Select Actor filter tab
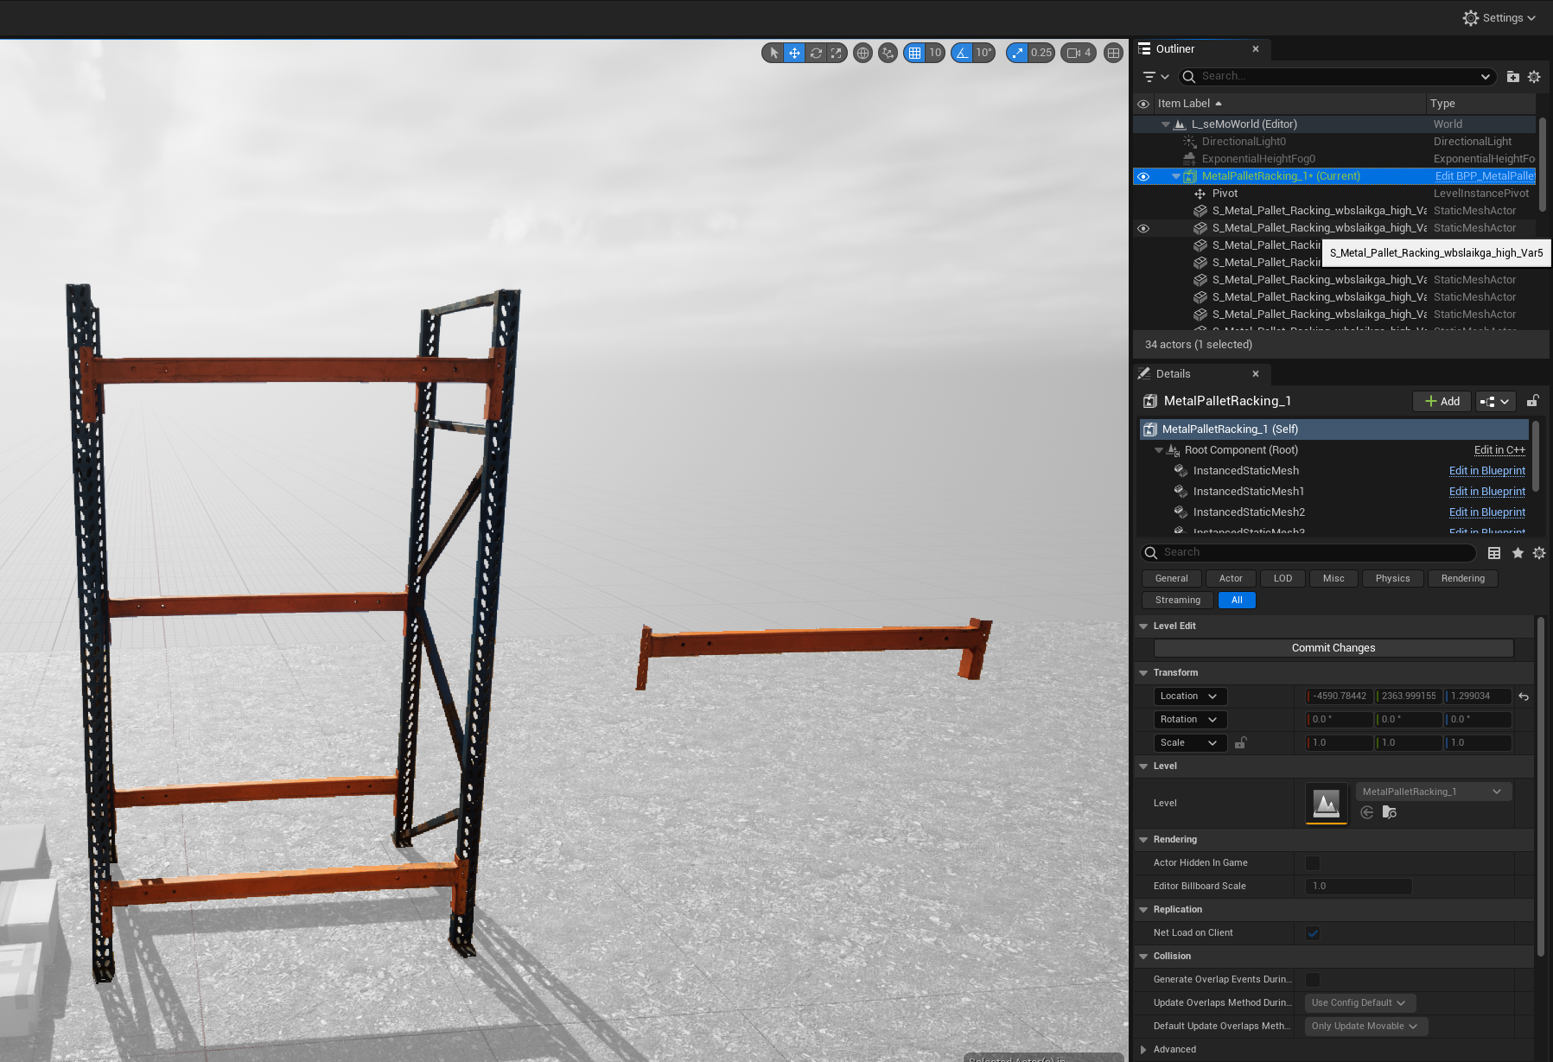The height and width of the screenshot is (1062, 1553). click(x=1231, y=579)
